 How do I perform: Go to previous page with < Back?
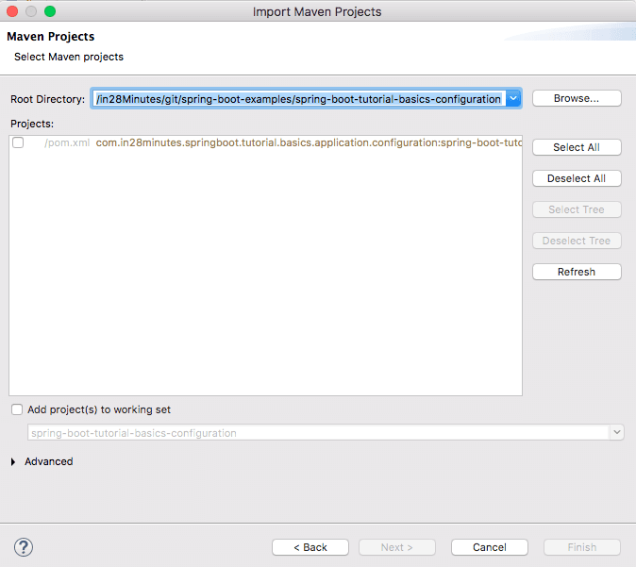coord(310,547)
